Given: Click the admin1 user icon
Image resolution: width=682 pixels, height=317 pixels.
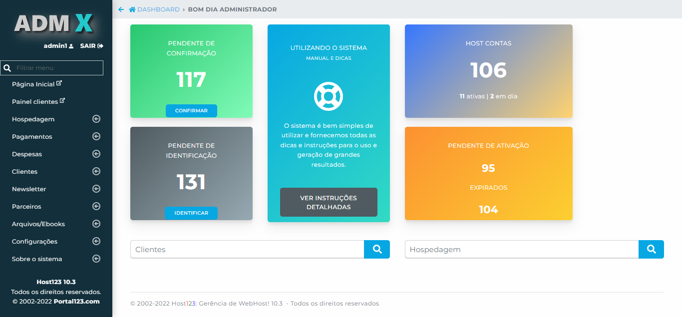Looking at the screenshot, I should pyautogui.click(x=71, y=46).
